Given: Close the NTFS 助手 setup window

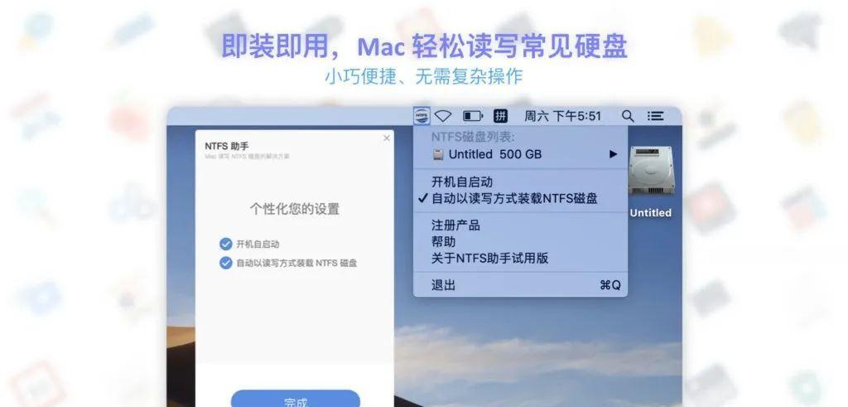Looking at the screenshot, I should pos(386,138).
